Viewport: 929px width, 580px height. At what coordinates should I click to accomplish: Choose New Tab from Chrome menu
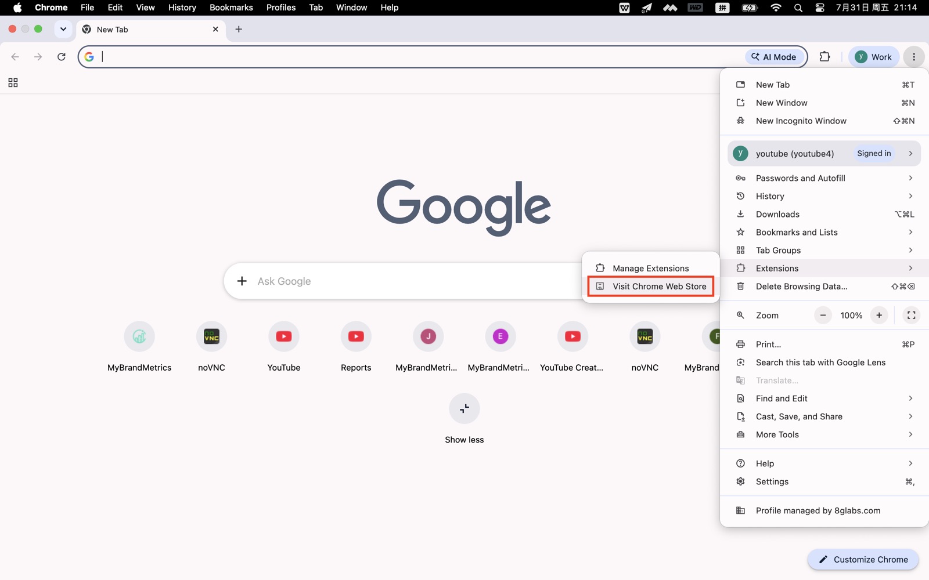[x=824, y=85]
